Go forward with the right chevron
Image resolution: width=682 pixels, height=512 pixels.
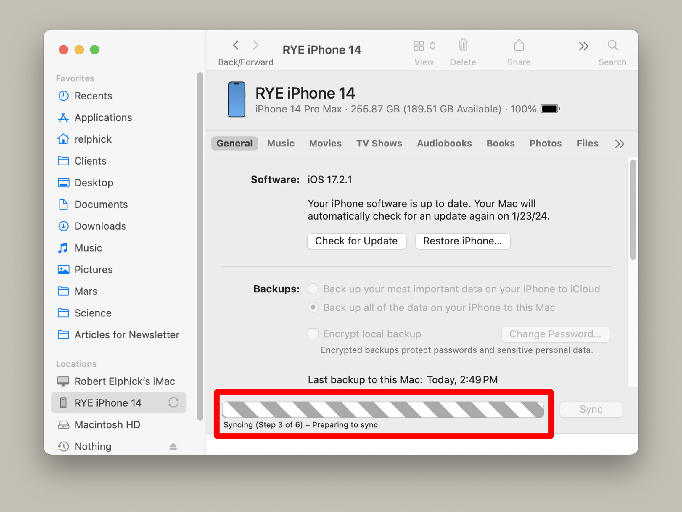pyautogui.click(x=256, y=45)
